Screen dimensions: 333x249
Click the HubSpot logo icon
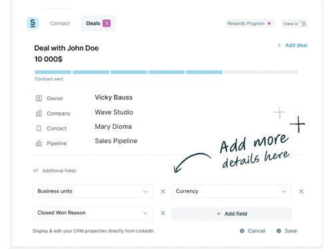coord(303,23)
